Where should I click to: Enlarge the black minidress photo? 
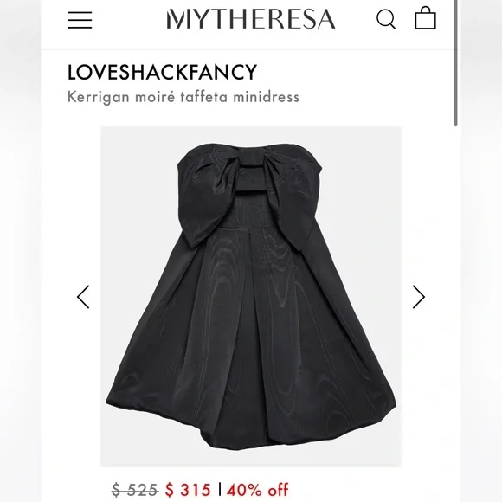[x=251, y=296]
